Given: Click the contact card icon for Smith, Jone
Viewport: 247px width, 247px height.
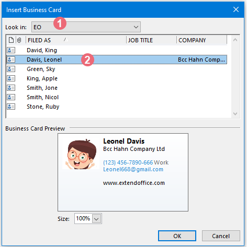Looking at the screenshot, I should [11, 88].
